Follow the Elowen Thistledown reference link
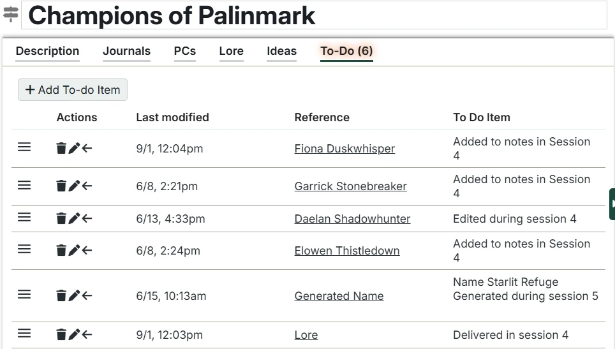The width and height of the screenshot is (615, 349). (347, 251)
